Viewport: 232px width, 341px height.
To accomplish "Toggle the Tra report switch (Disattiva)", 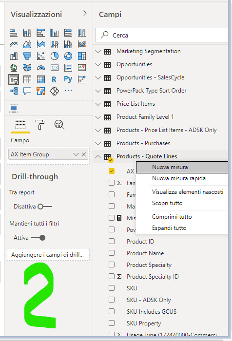I will 45,207.
